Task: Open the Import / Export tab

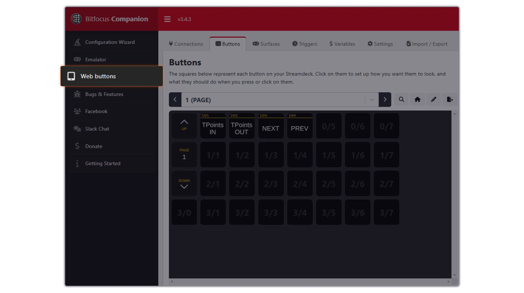Action: [x=427, y=44]
